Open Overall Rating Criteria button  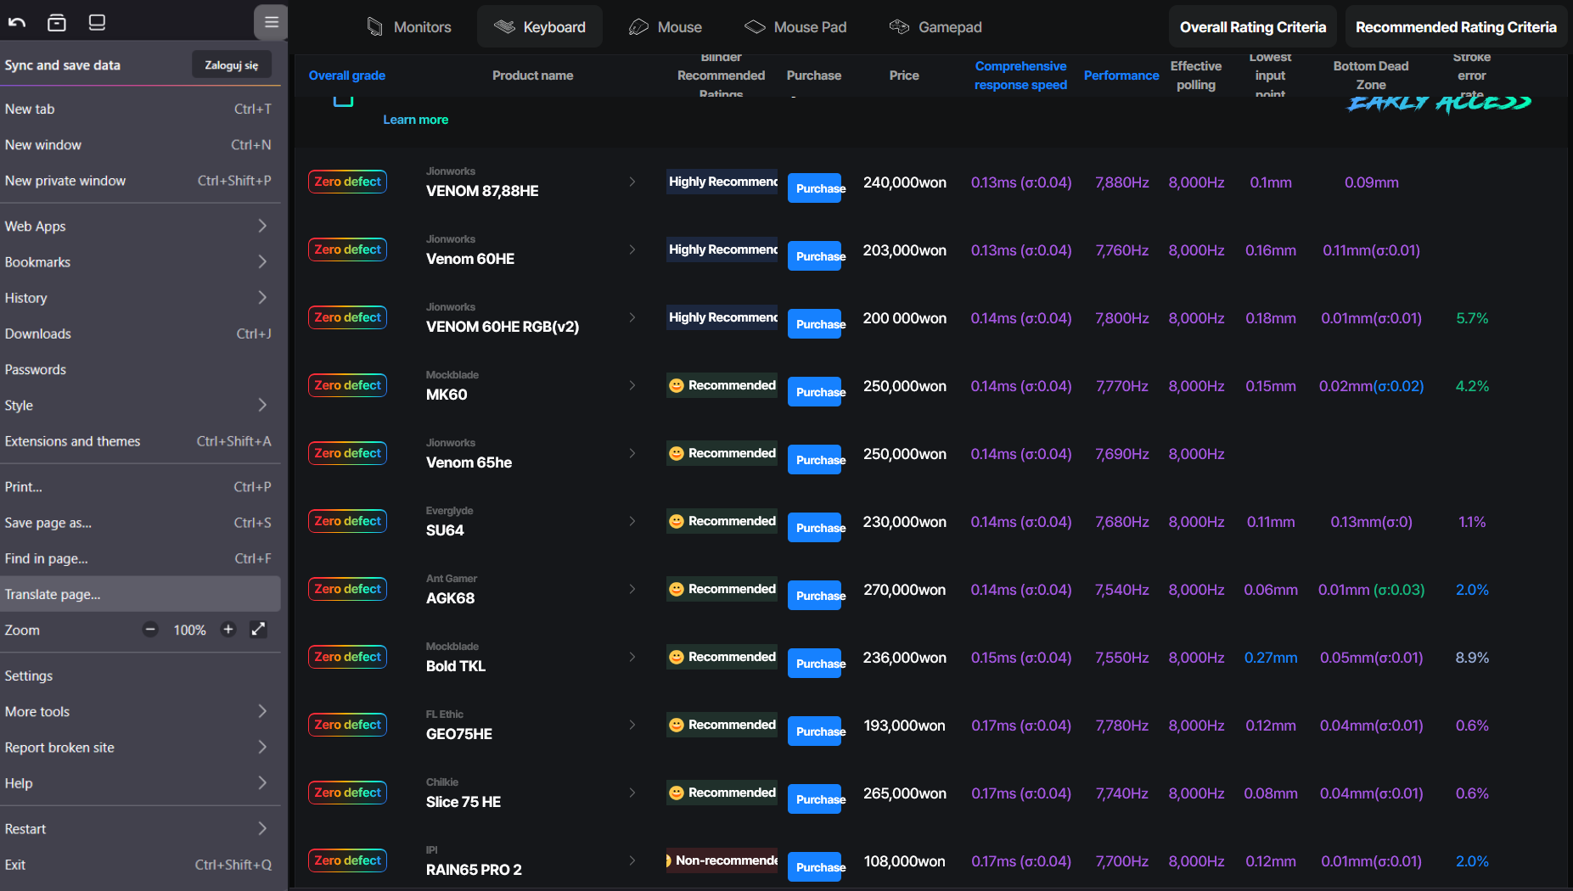pos(1253,27)
